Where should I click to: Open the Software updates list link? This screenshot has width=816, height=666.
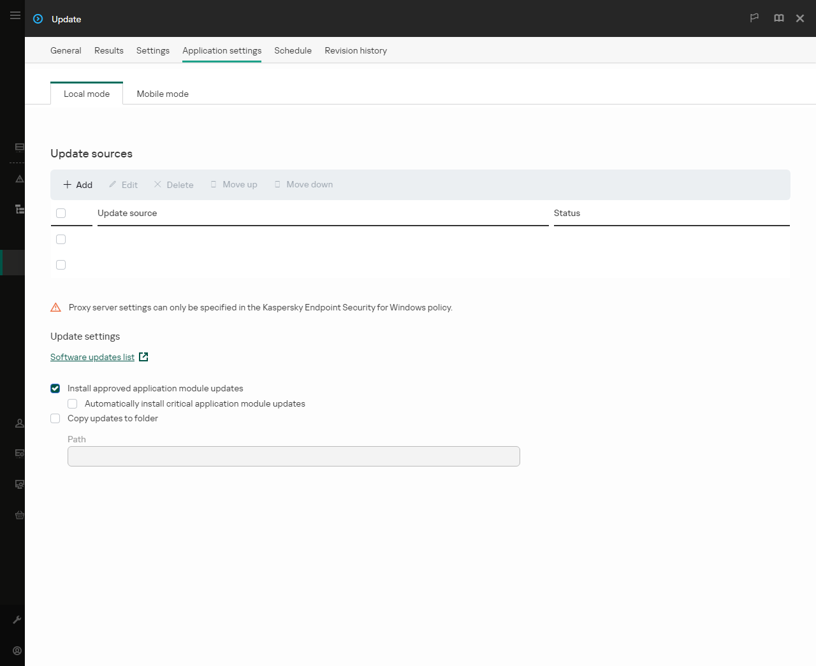92,357
